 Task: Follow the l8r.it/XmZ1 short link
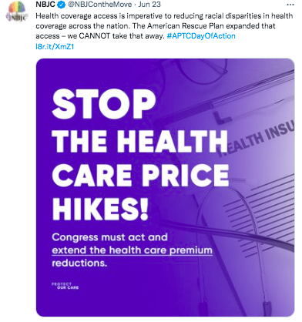pyautogui.click(x=55, y=46)
